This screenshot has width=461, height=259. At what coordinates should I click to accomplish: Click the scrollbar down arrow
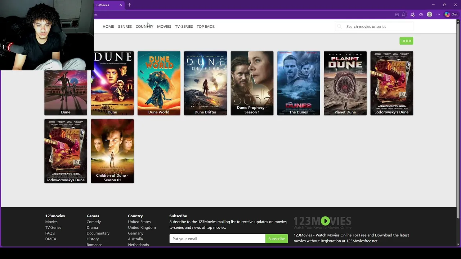458,245
